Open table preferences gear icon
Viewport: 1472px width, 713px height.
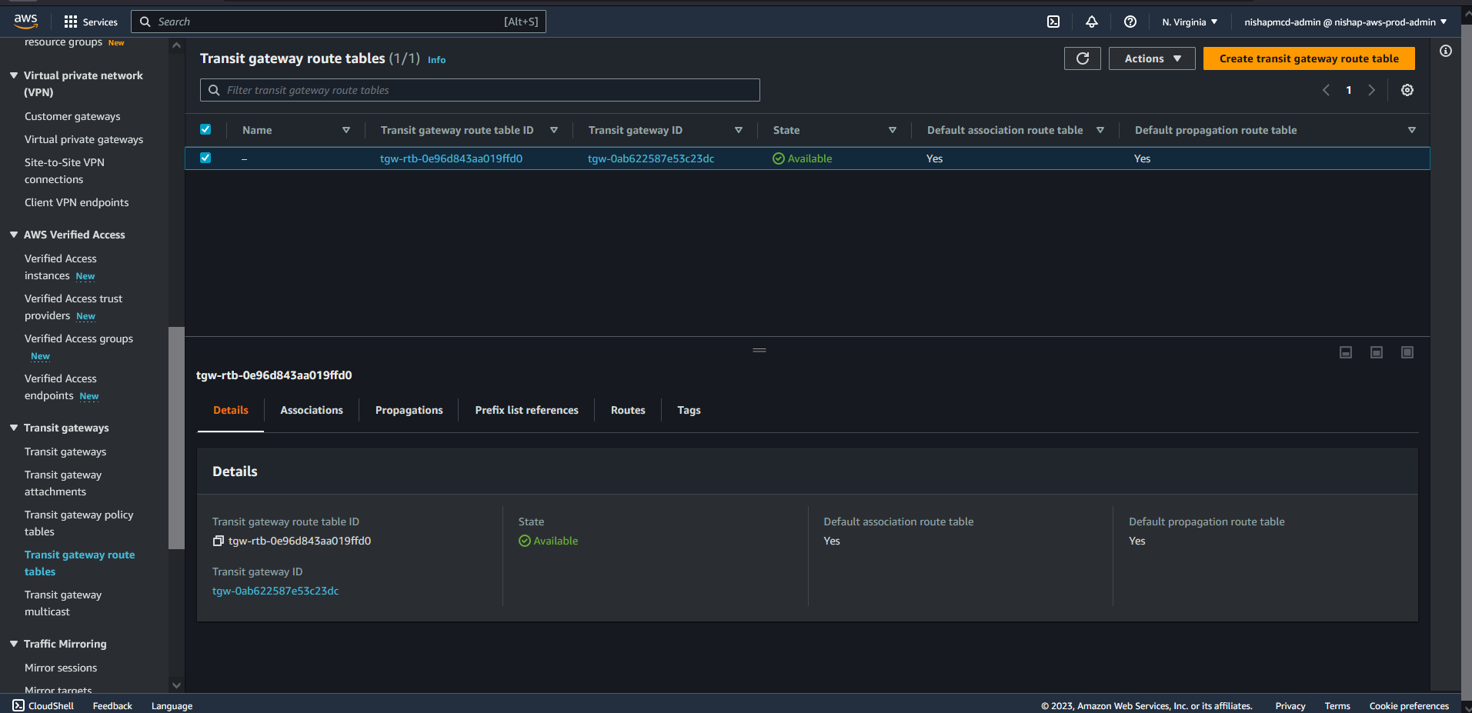click(x=1407, y=90)
